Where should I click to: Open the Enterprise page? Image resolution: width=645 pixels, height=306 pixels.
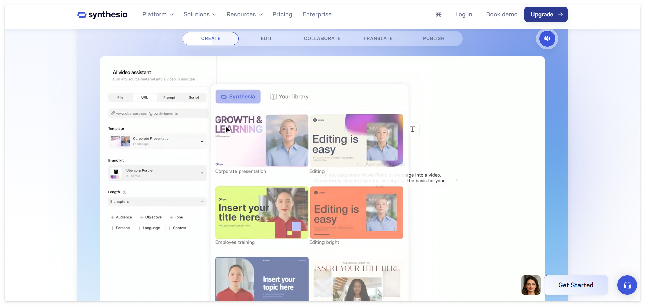(x=317, y=15)
